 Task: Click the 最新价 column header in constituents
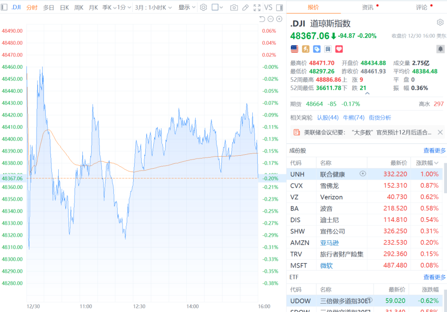398,163
